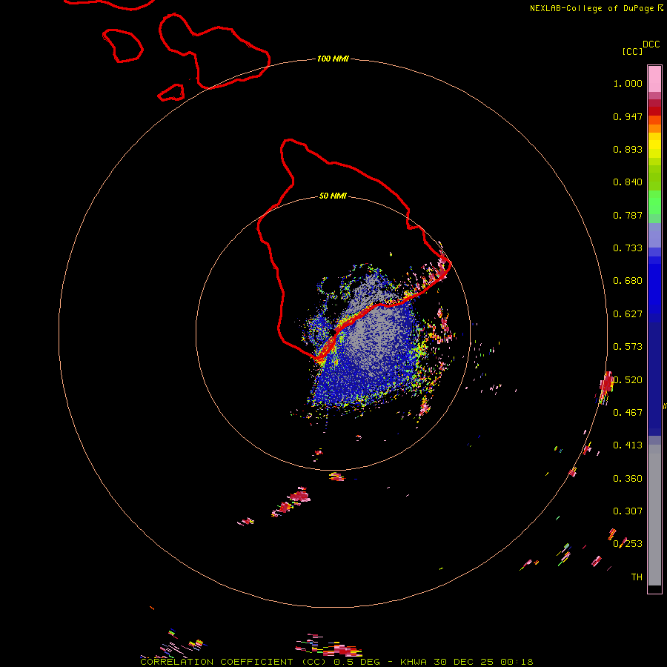Click the 100 NMI range ring label

click(x=333, y=59)
